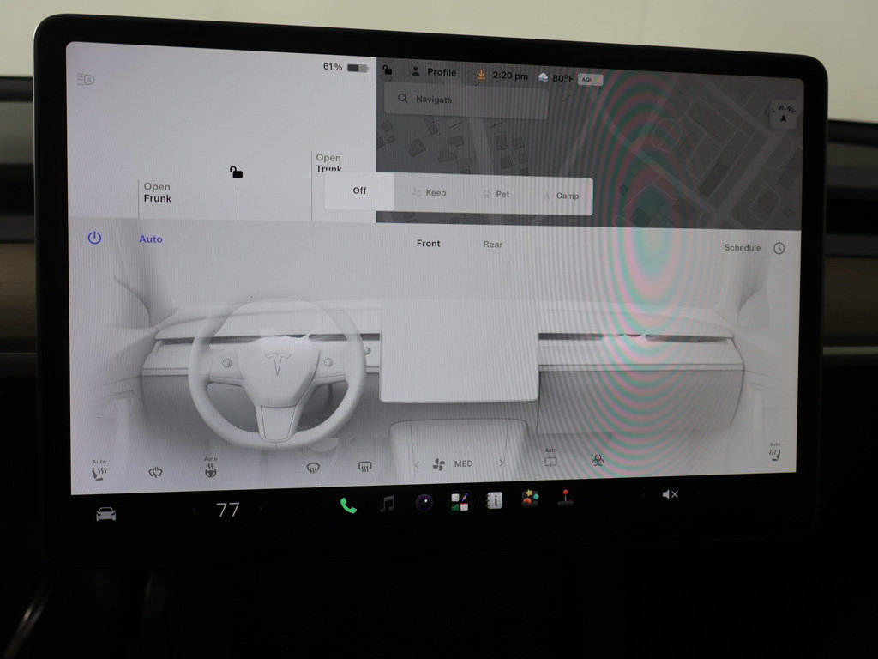878x659 pixels.
Task: Tap the map compass orientation button
Action: pyautogui.click(x=784, y=114)
